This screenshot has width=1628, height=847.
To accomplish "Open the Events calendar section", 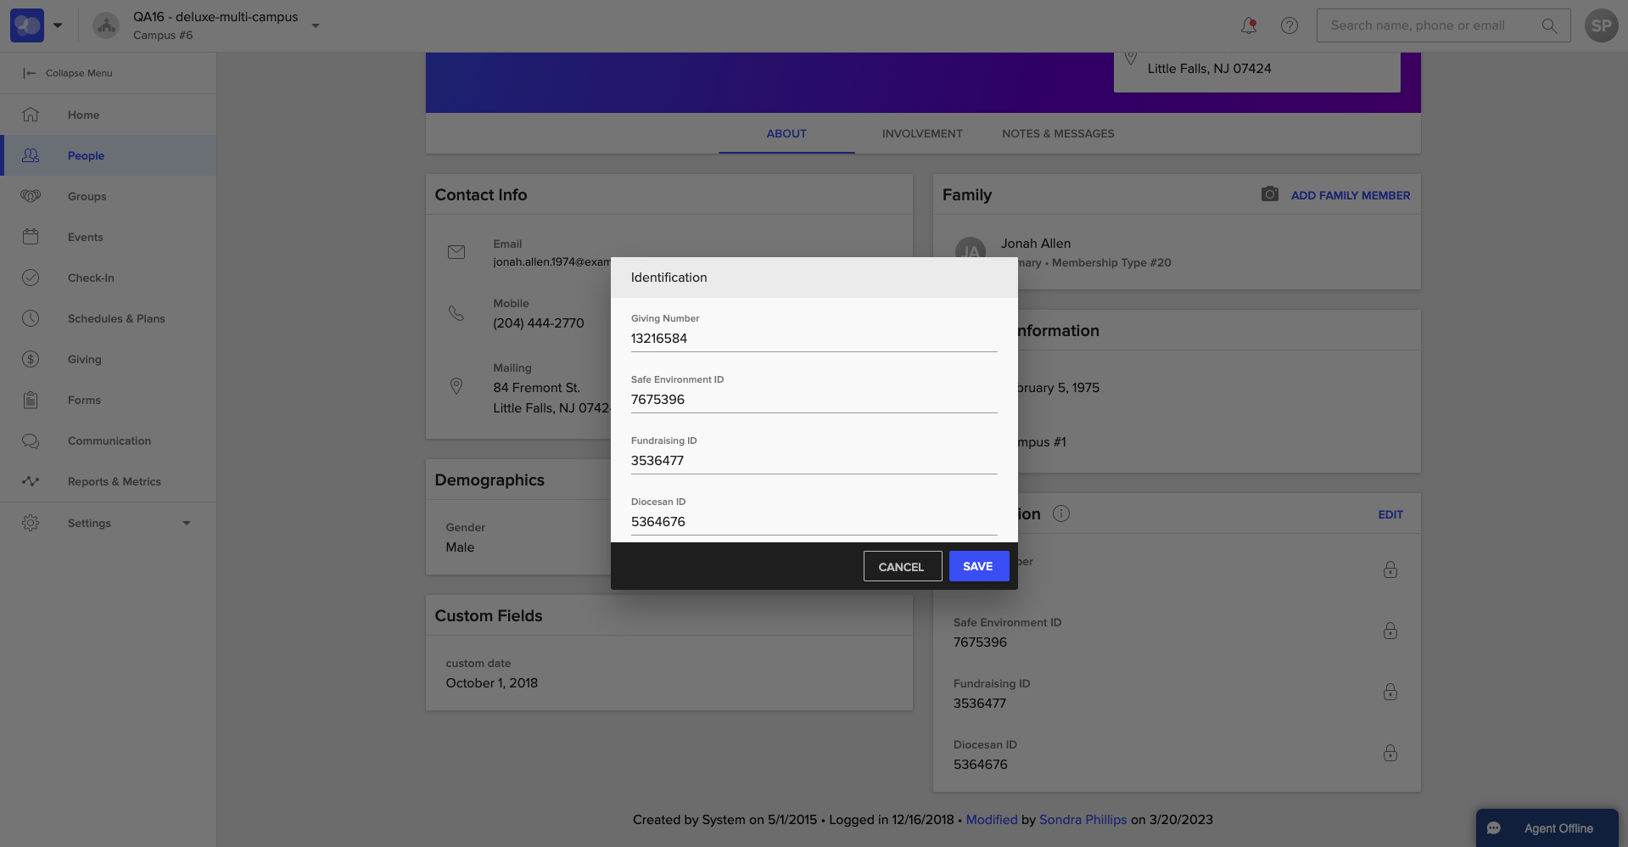I will tap(85, 237).
